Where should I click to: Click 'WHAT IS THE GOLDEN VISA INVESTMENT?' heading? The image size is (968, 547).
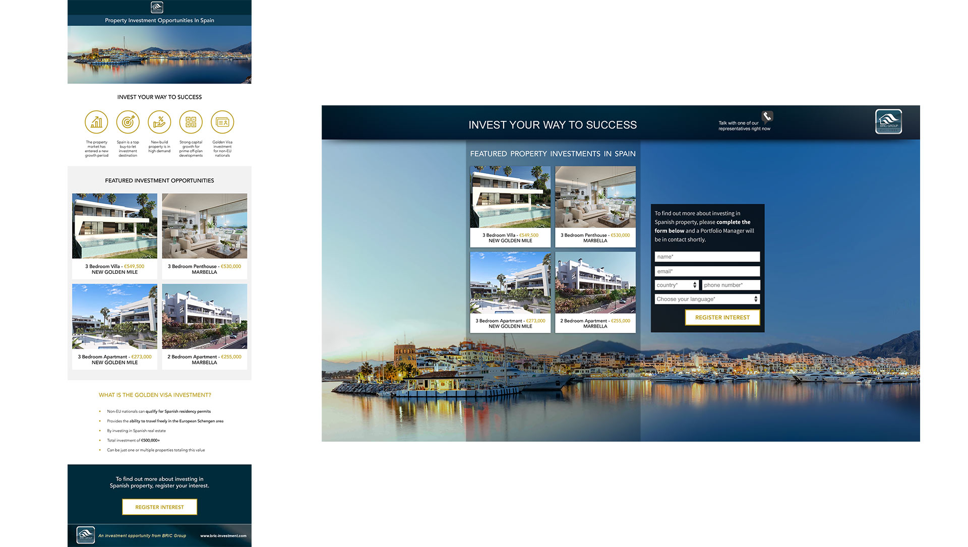point(155,395)
